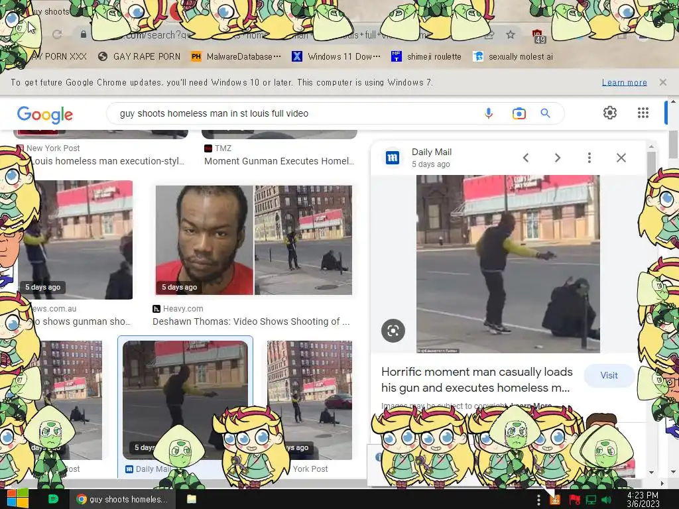Open network status tray icon
Viewport: 679px width, 509px height.
pyautogui.click(x=591, y=500)
